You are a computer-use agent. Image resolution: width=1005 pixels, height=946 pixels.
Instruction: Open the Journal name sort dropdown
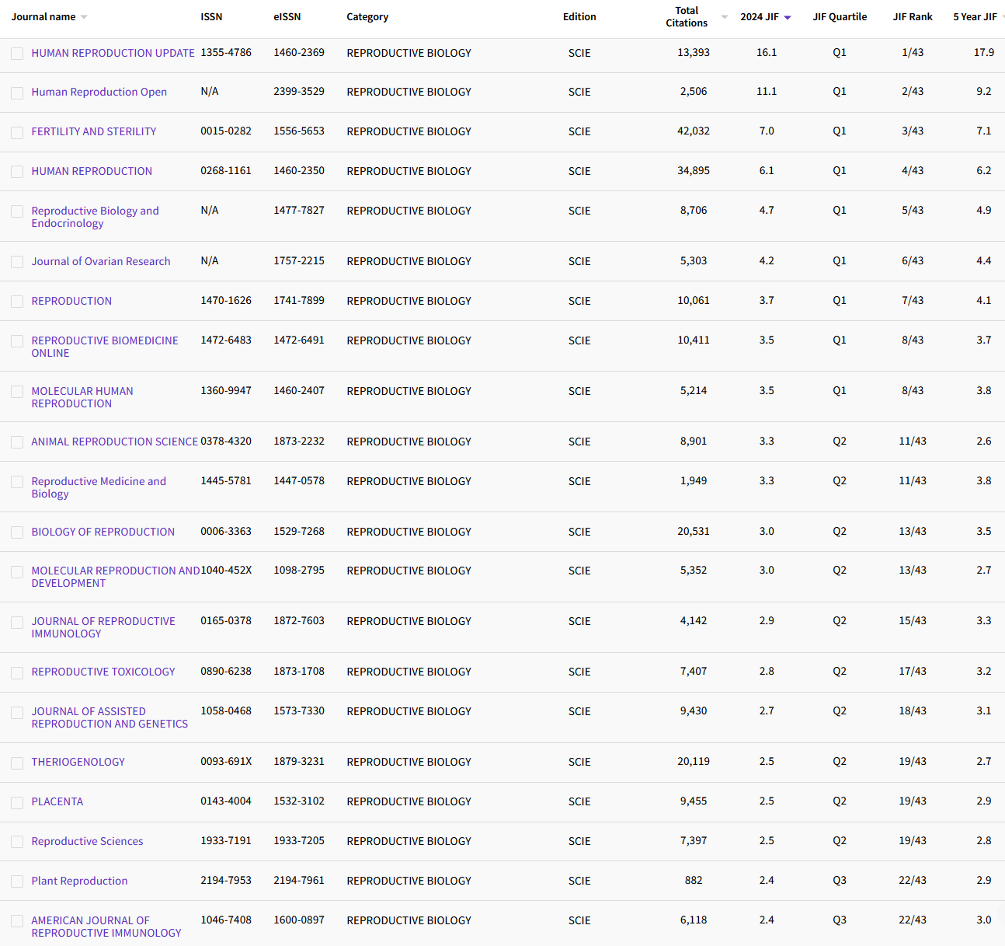coord(85,16)
